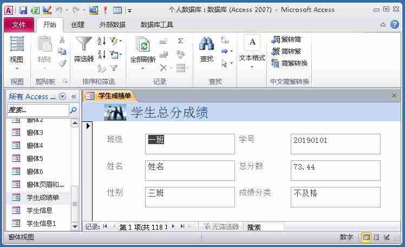Viewport: 405px width, 247px height.
Task: Go to last record navigation button
Action: [182, 226]
